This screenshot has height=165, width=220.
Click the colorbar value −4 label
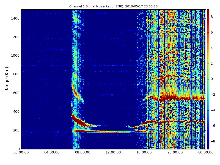click(213, 110)
